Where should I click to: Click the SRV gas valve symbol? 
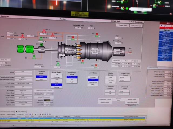[x=22, y=36]
